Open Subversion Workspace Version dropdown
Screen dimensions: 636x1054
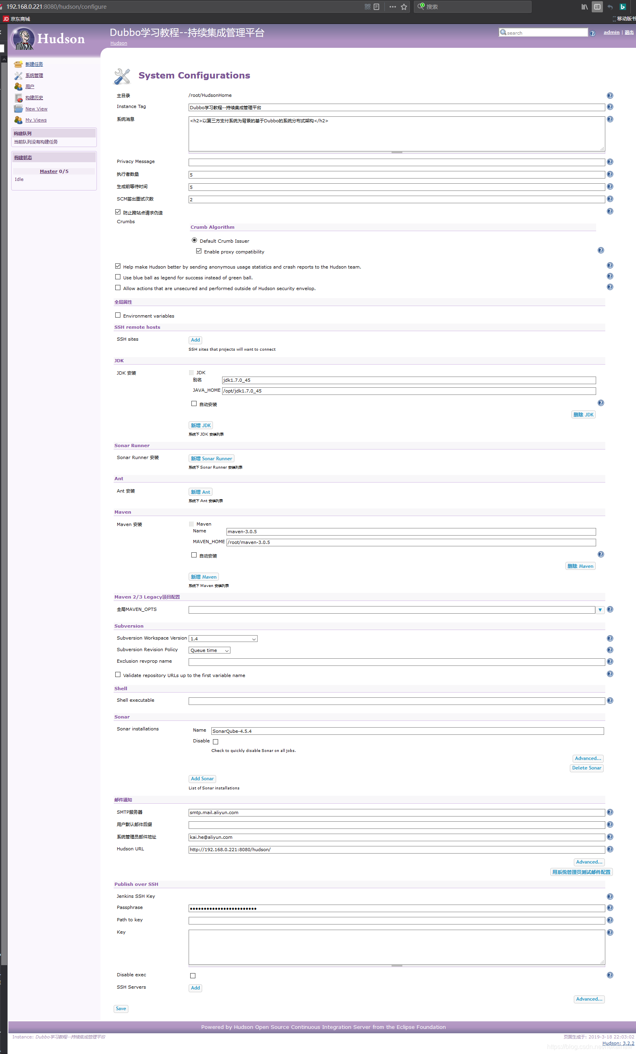[223, 639]
